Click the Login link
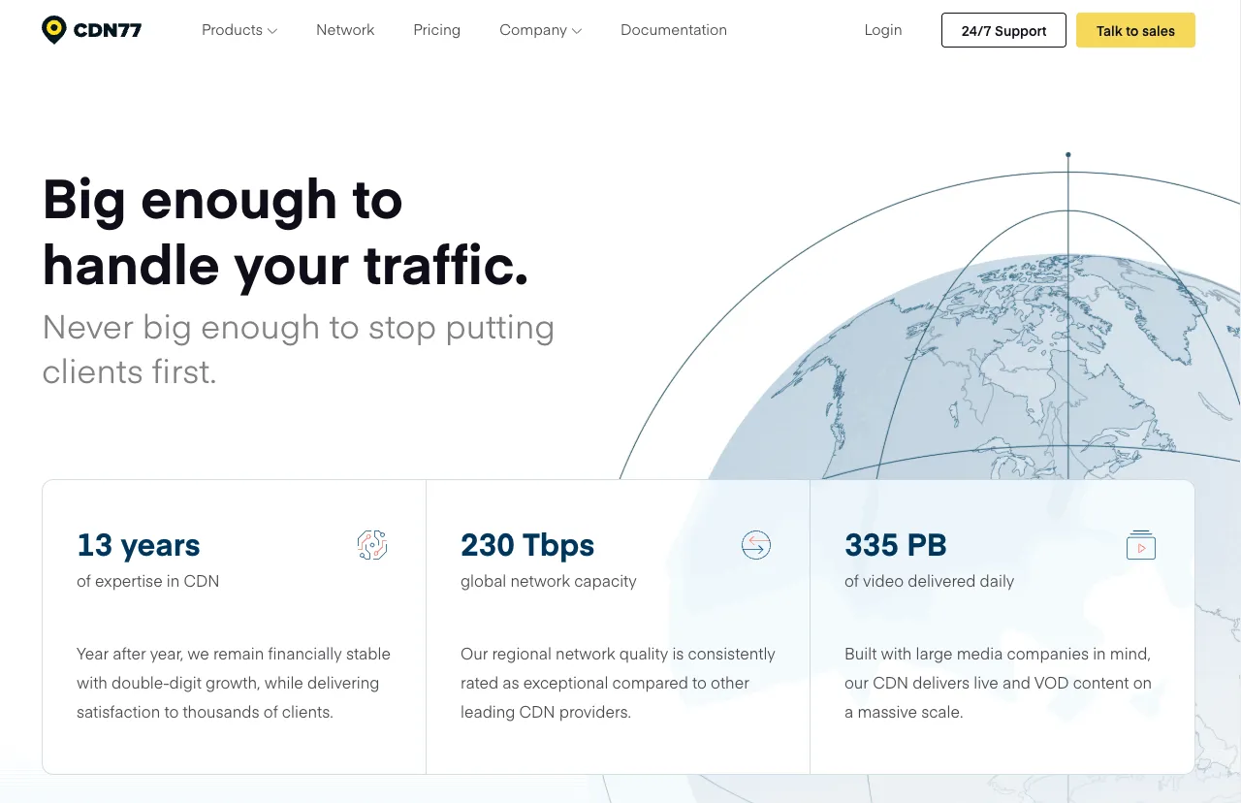Image resolution: width=1241 pixels, height=803 pixels. point(883,30)
